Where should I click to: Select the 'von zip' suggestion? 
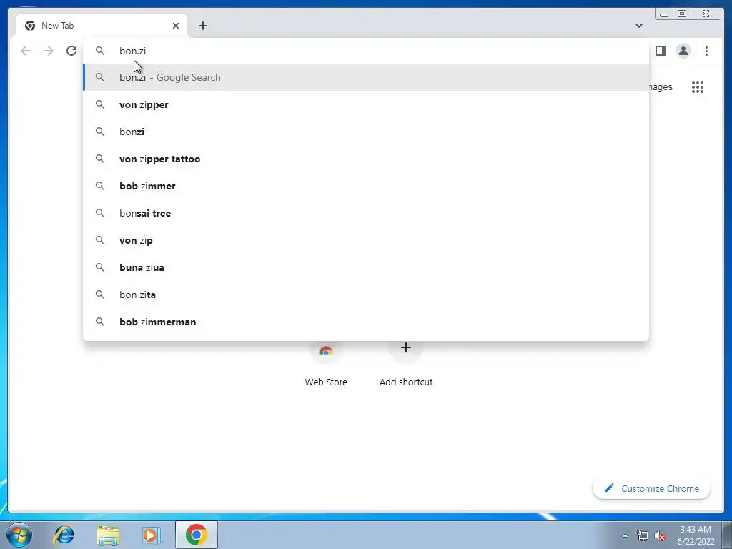366,240
